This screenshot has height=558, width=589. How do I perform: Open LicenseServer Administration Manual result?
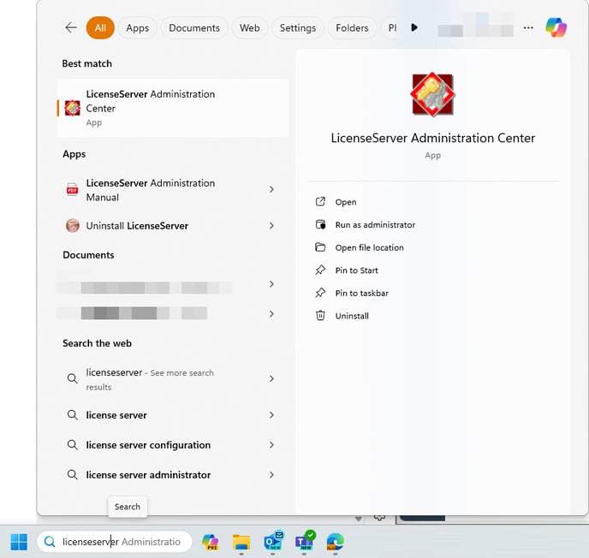pos(172,190)
